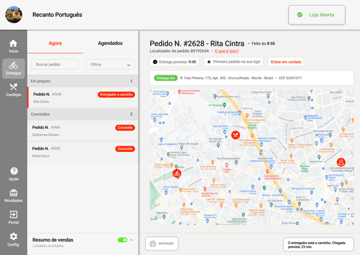Select the Entregas bicycle icon
This screenshot has height=255, width=360.
(14, 65)
